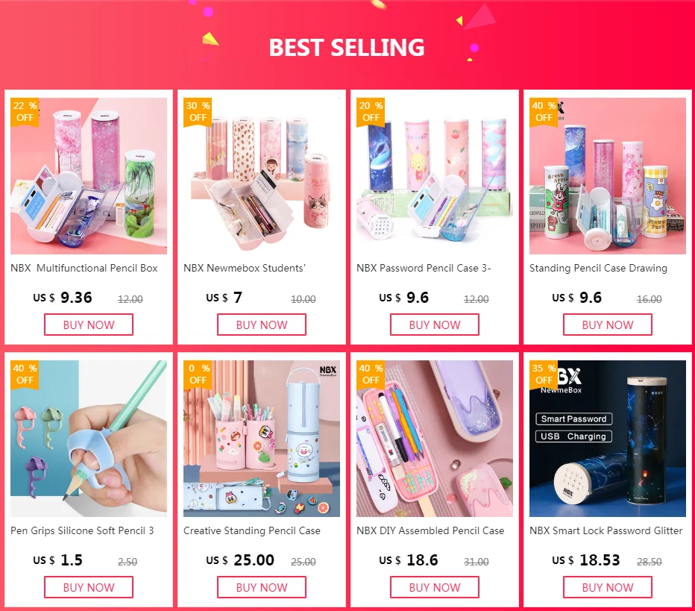This screenshot has height=611, width=695.
Task: Buy the Standing Pencil Case Drawing
Action: click(608, 325)
